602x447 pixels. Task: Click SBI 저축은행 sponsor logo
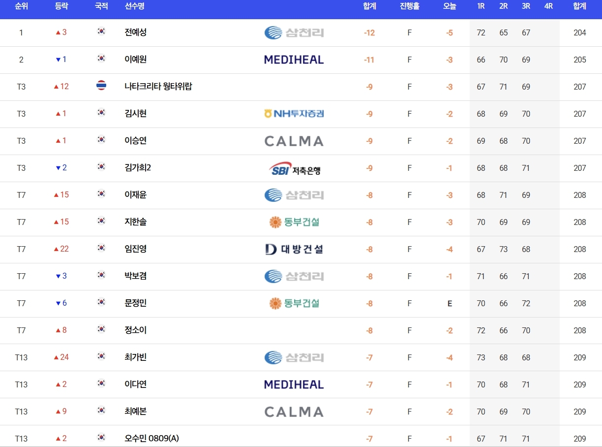tap(295, 169)
